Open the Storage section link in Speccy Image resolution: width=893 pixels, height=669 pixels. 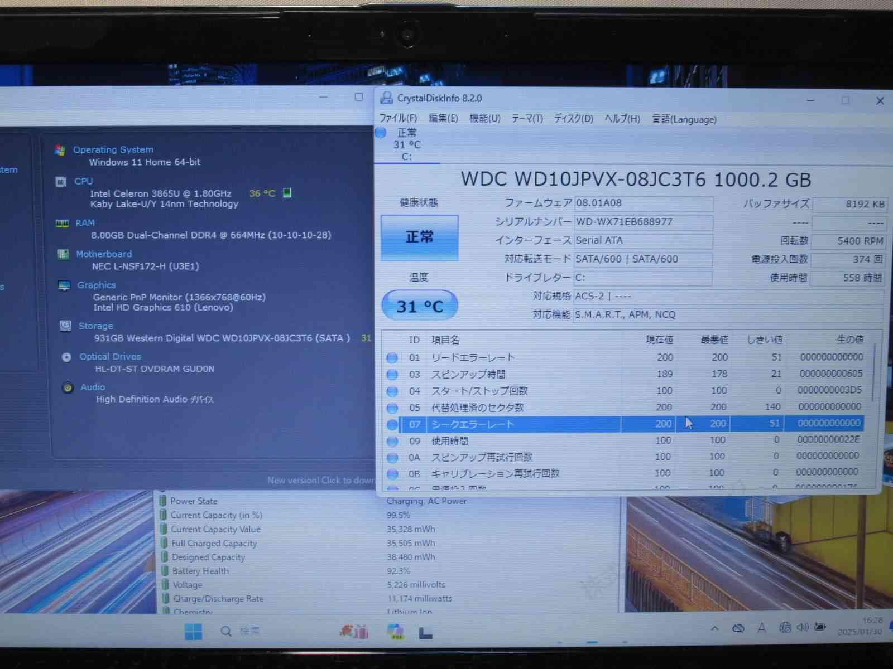96,326
